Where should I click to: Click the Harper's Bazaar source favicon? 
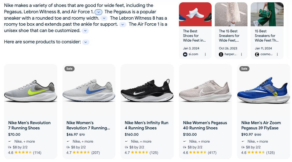(x=221, y=54)
